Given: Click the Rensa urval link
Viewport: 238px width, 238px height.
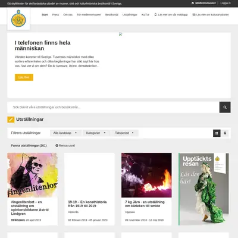Looking at the screenshot, I should tap(67, 146).
